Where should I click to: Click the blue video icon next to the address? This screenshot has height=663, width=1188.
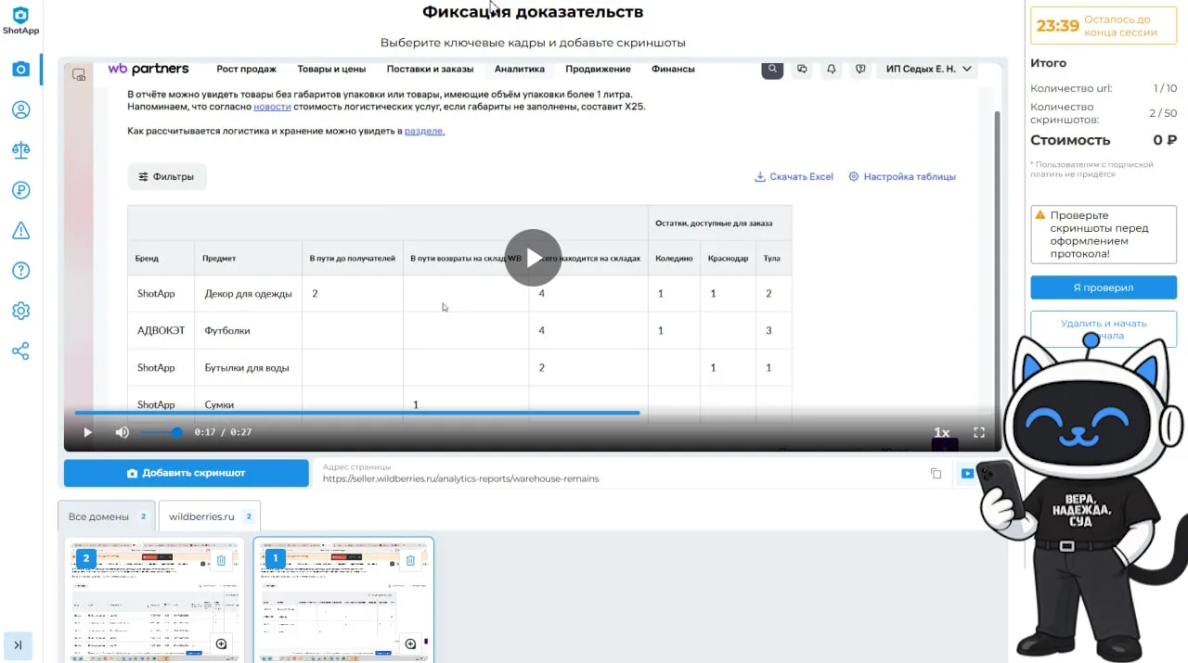(x=967, y=474)
